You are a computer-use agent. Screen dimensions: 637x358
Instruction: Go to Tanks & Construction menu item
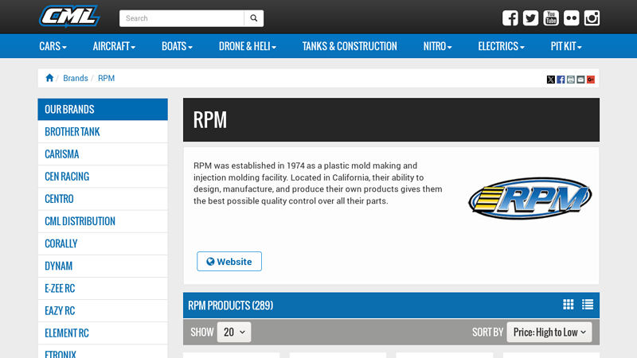(350, 46)
